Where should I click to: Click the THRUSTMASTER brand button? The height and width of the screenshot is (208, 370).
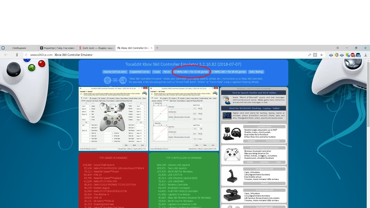273,141
